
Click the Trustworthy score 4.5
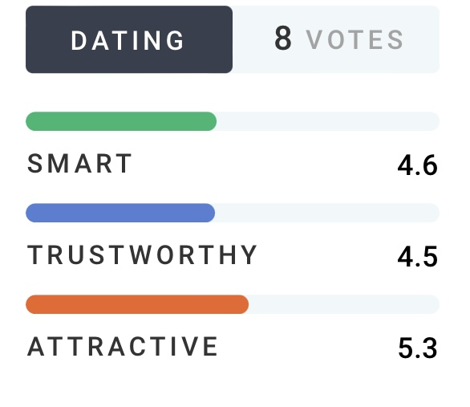tap(418, 256)
